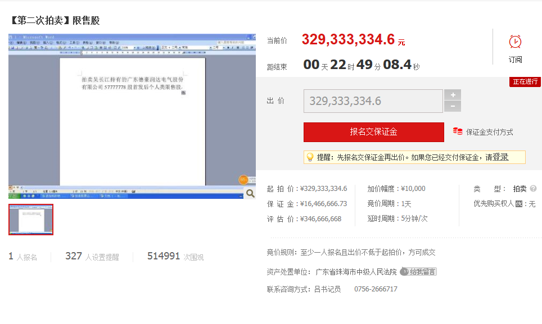The image size is (542, 324).
Task: Click the 优 priority buyer badge icon
Action: point(520,204)
